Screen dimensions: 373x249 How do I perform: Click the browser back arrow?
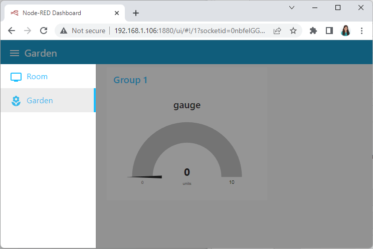(x=12, y=31)
